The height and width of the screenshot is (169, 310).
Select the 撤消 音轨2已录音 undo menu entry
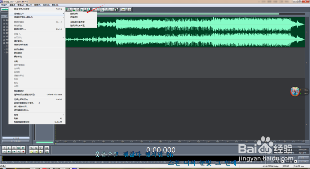tap(37, 9)
